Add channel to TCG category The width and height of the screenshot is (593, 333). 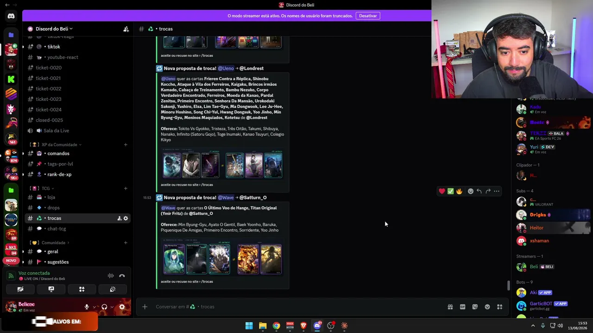[126, 188]
